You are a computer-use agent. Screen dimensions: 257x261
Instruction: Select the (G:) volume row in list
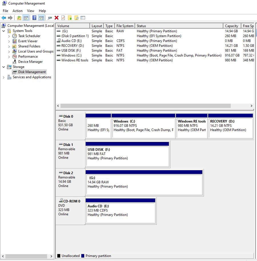click(x=155, y=31)
